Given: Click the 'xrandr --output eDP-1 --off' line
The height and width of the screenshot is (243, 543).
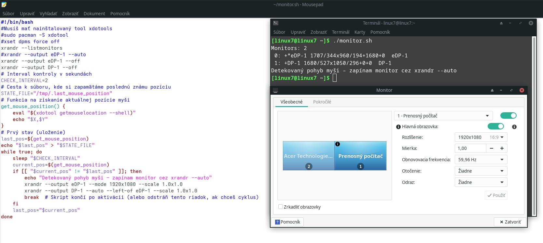Looking at the screenshot, I should (x=40, y=61).
